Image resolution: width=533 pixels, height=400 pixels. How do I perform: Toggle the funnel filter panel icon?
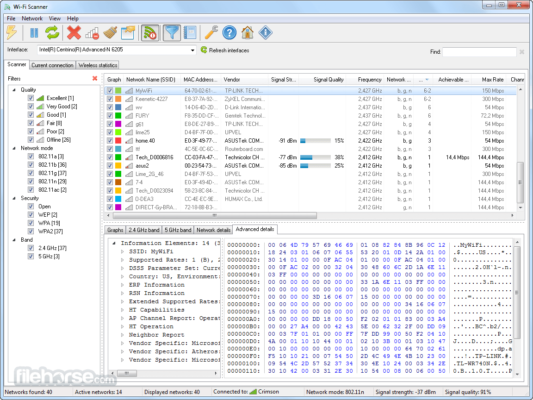tap(171, 33)
